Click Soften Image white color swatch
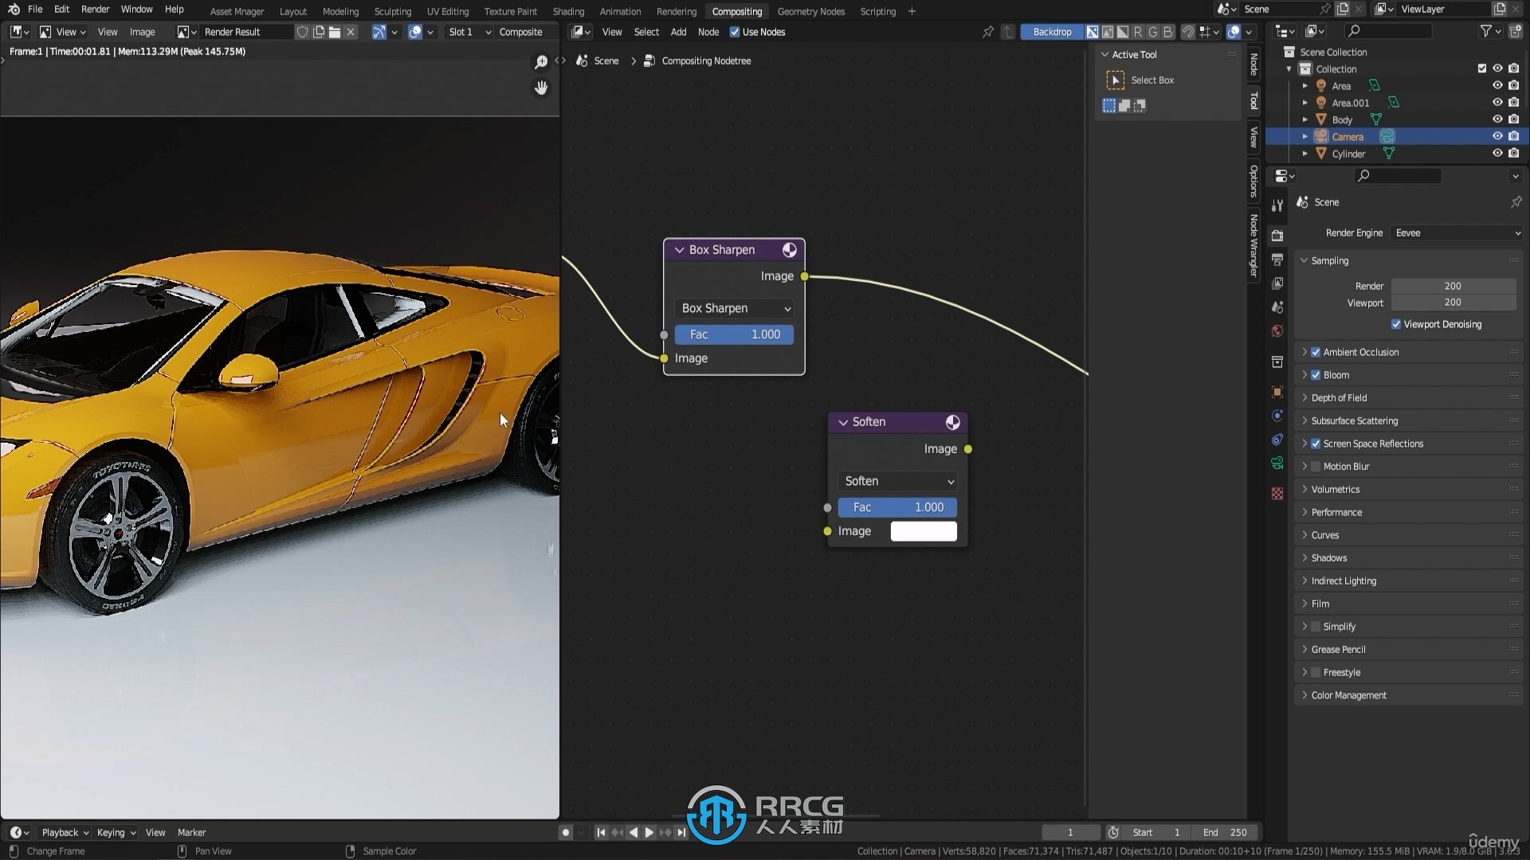The height and width of the screenshot is (860, 1530). click(x=924, y=531)
